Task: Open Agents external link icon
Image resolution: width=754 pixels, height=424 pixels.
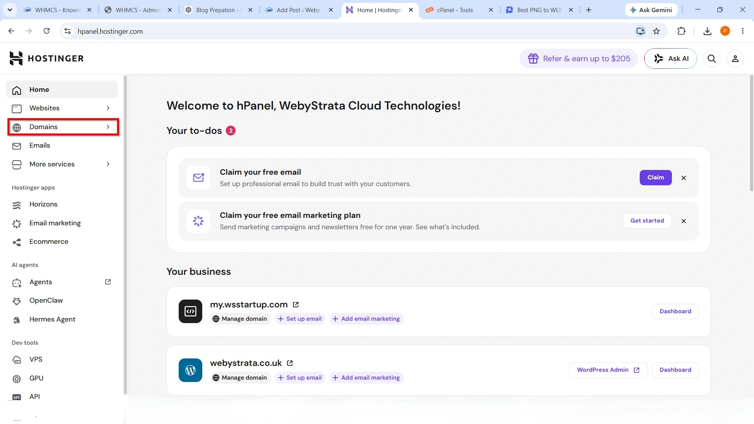Action: [x=108, y=282]
